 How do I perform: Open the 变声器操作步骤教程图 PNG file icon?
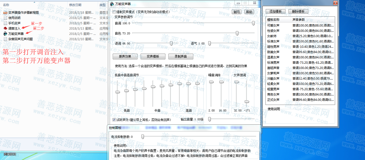pos(5,13)
